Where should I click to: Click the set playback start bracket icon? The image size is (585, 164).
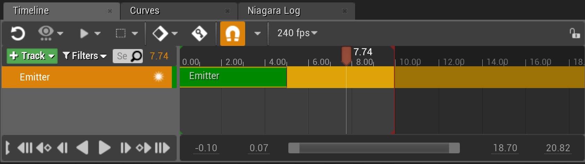[8, 148]
